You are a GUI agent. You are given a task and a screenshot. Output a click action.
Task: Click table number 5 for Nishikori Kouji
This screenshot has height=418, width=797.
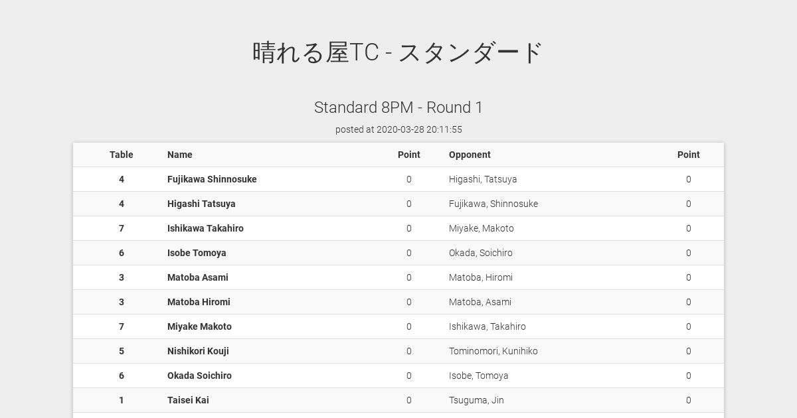pos(122,351)
